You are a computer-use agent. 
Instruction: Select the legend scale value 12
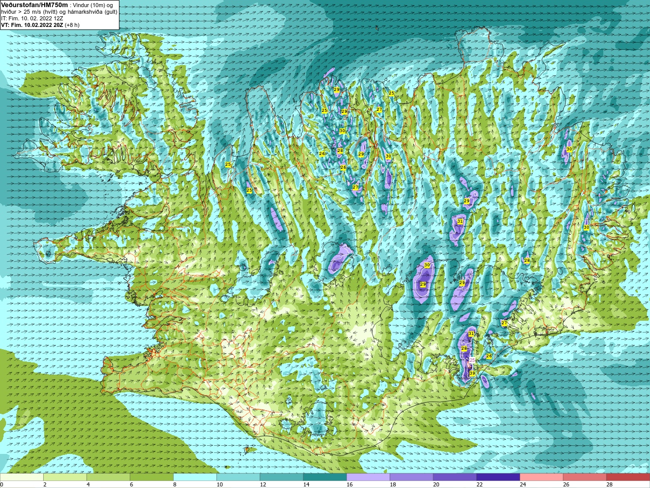[263, 484]
